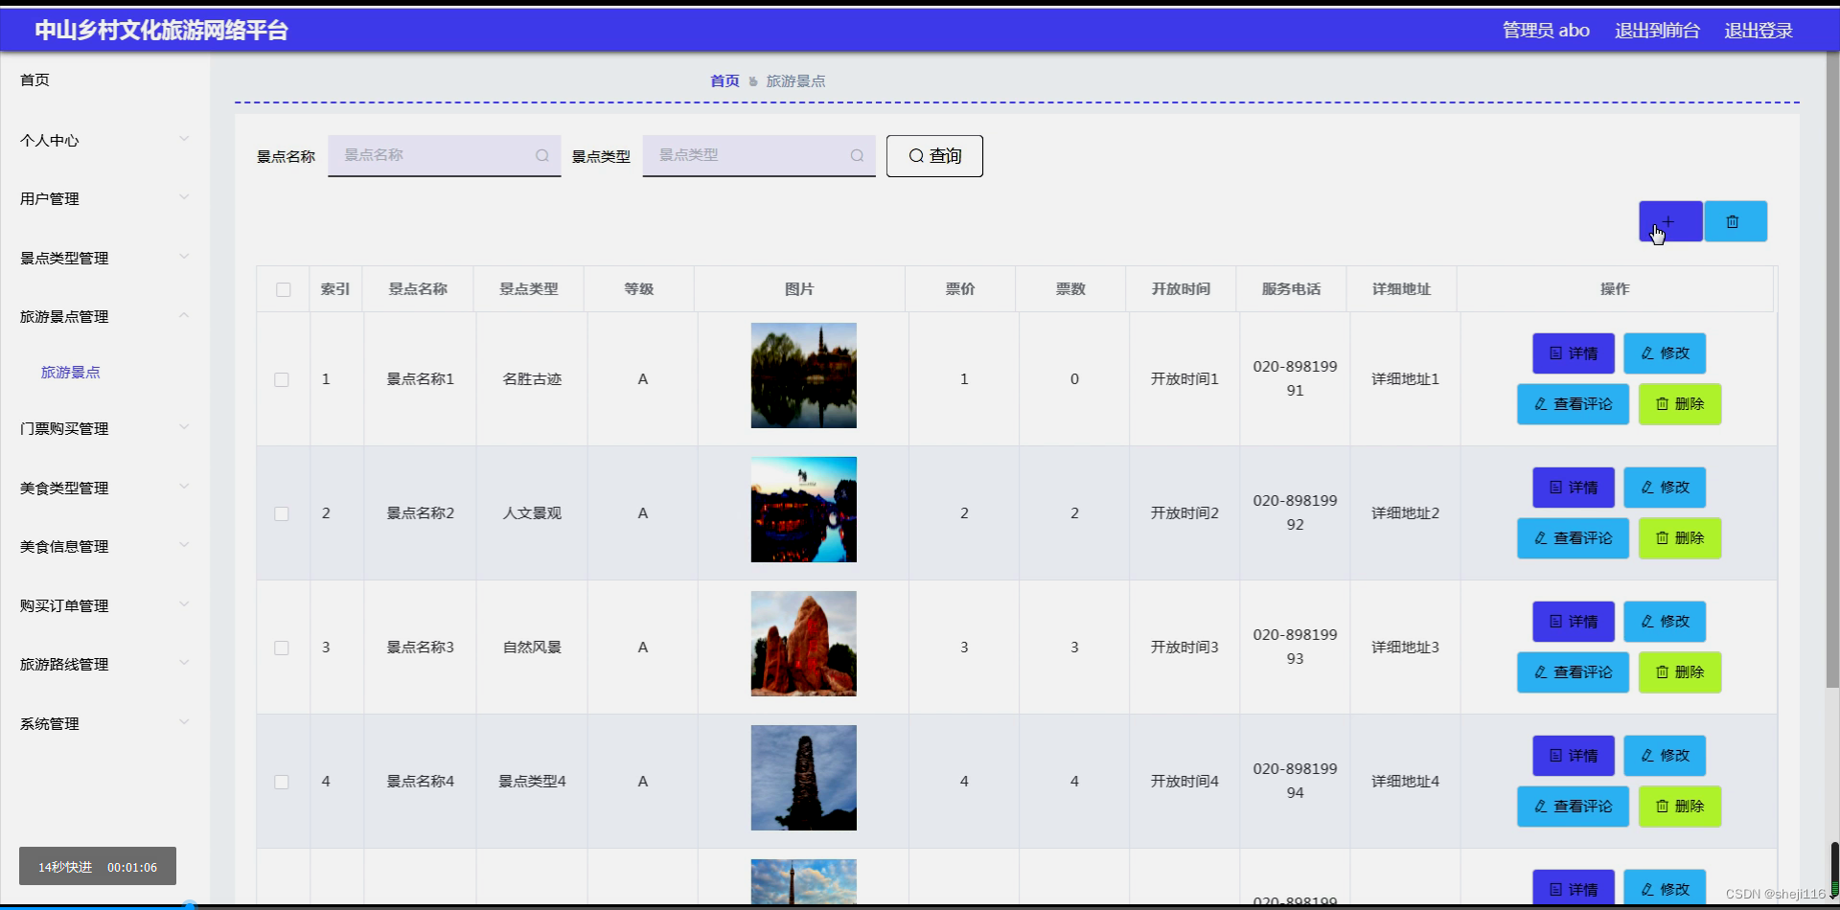Check the row checkbox for 景点名称1
This screenshot has width=1840, height=910.
point(281,379)
